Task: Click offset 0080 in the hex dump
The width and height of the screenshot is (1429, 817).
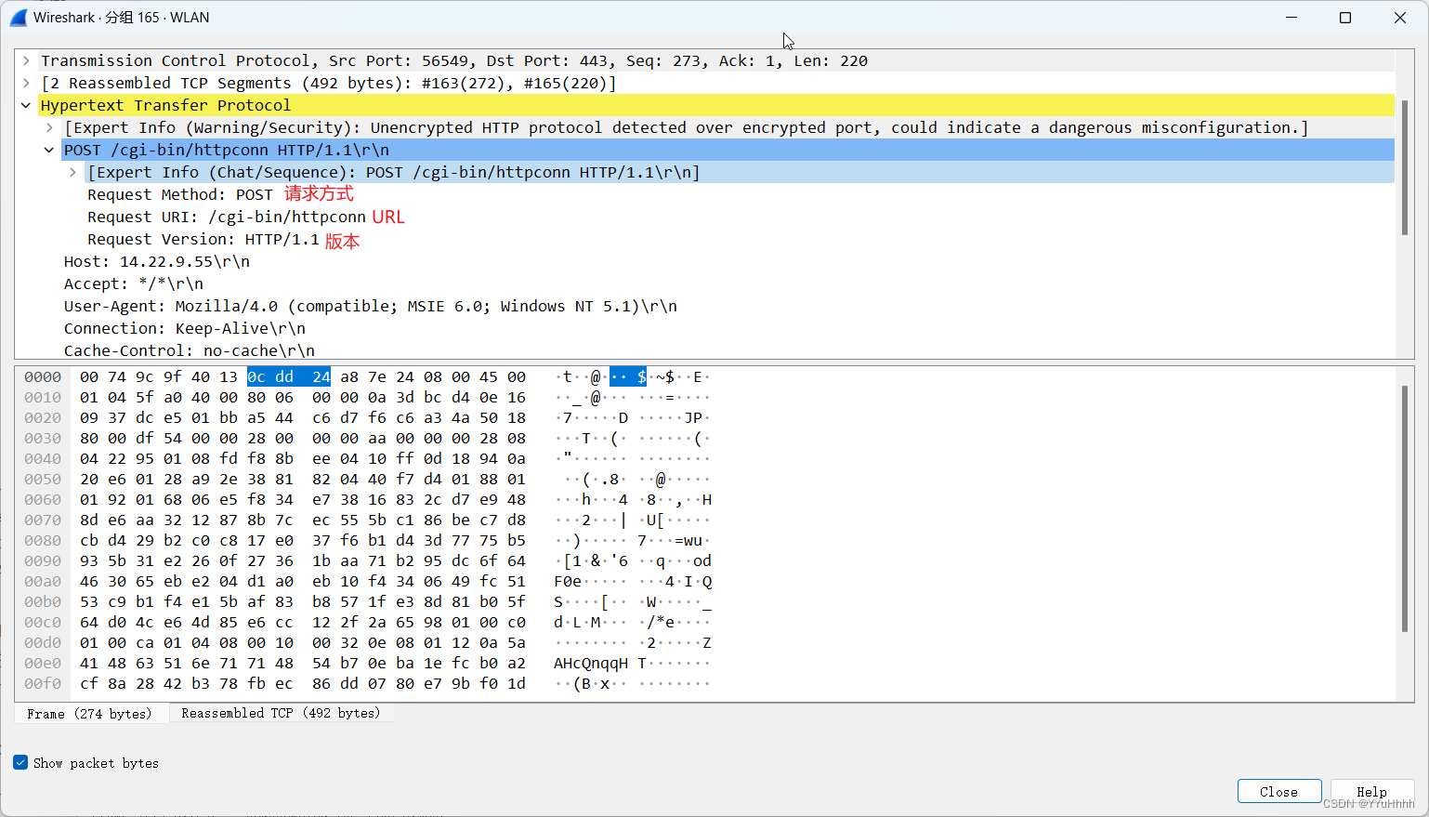Action: click(x=43, y=540)
